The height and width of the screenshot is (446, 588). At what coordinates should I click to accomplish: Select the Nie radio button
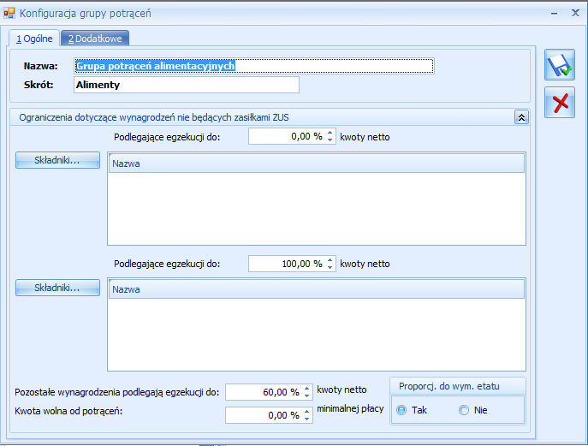tap(464, 410)
